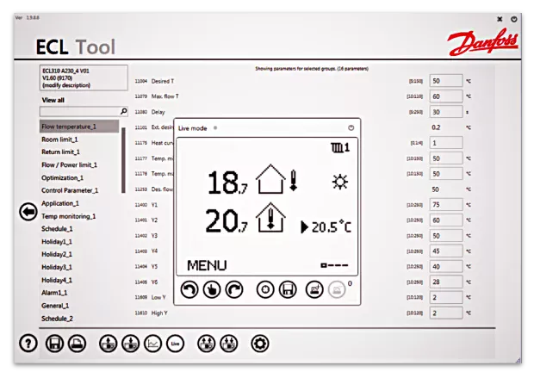
Task: Select the Room limit_1 group
Action: (59, 139)
